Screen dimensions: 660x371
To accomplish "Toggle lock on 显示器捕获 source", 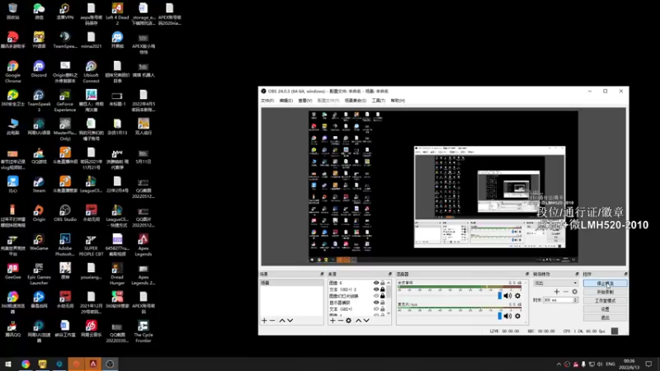I will click(383, 303).
